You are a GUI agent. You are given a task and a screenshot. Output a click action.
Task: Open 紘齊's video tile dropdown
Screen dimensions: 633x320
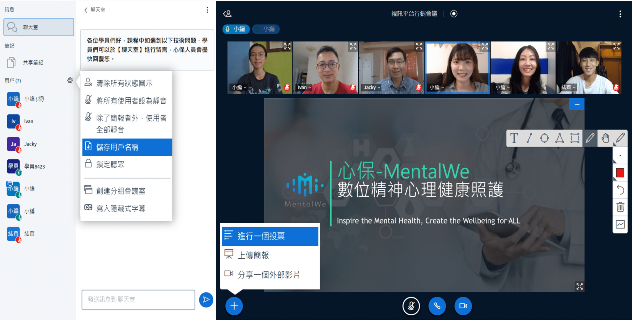point(574,87)
